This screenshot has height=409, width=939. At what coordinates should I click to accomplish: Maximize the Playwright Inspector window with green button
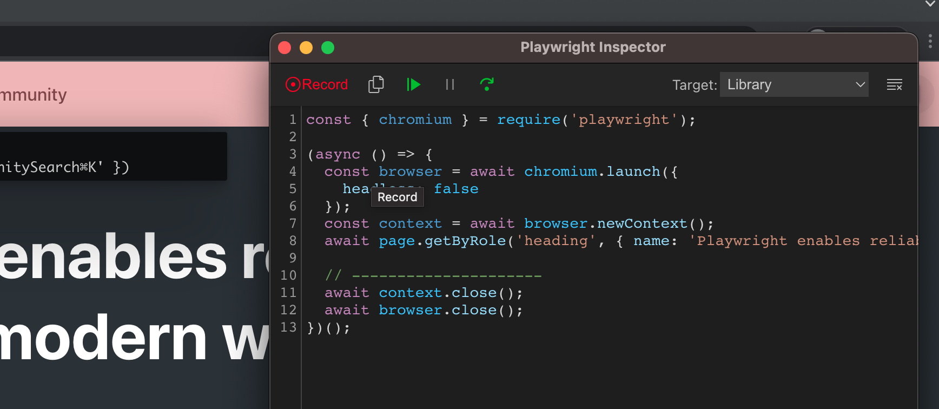pos(328,48)
